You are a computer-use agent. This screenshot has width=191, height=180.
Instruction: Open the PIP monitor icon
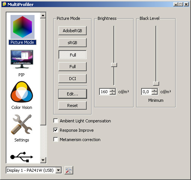tap(22, 59)
